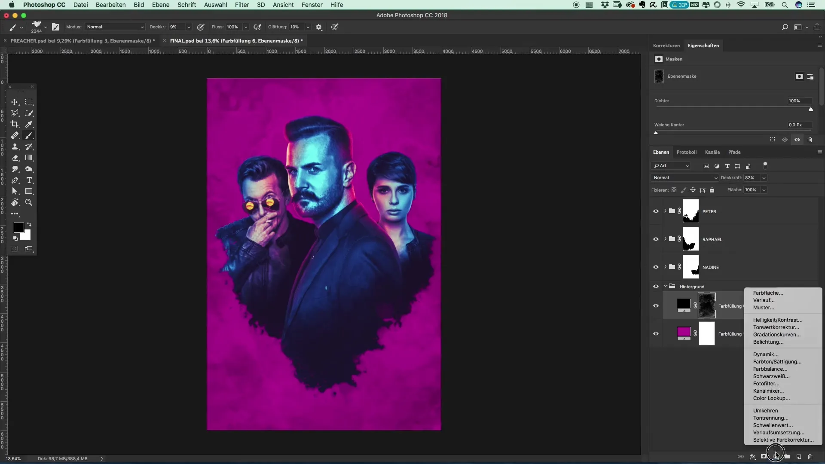The image size is (825, 464).
Task: Delete layer via Layers panel trash
Action: [810, 457]
